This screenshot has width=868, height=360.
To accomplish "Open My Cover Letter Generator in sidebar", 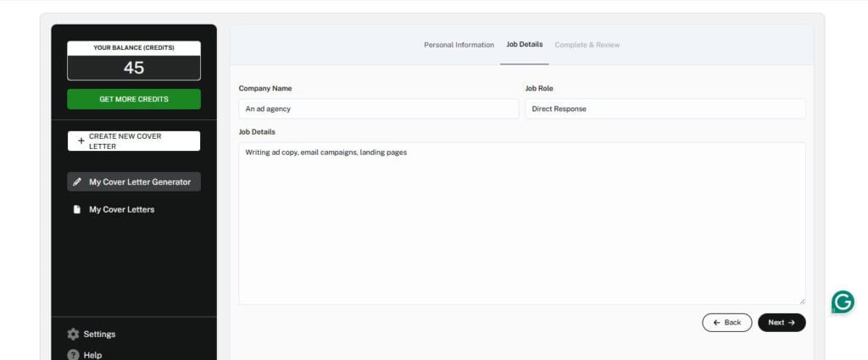I will click(134, 182).
